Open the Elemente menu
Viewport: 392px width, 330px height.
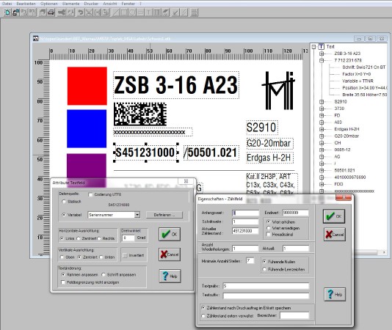pyautogui.click(x=70, y=4)
